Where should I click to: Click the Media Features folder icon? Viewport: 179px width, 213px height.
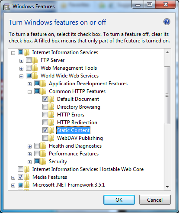coord(27,177)
